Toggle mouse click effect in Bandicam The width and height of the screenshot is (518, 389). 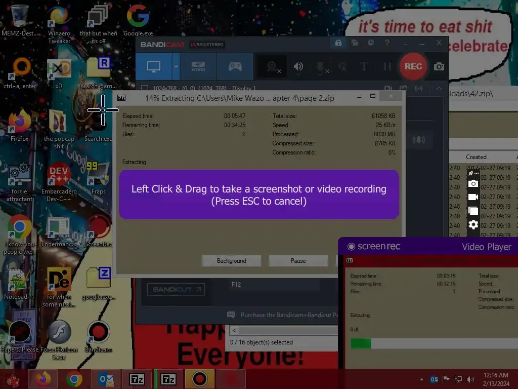point(342,67)
